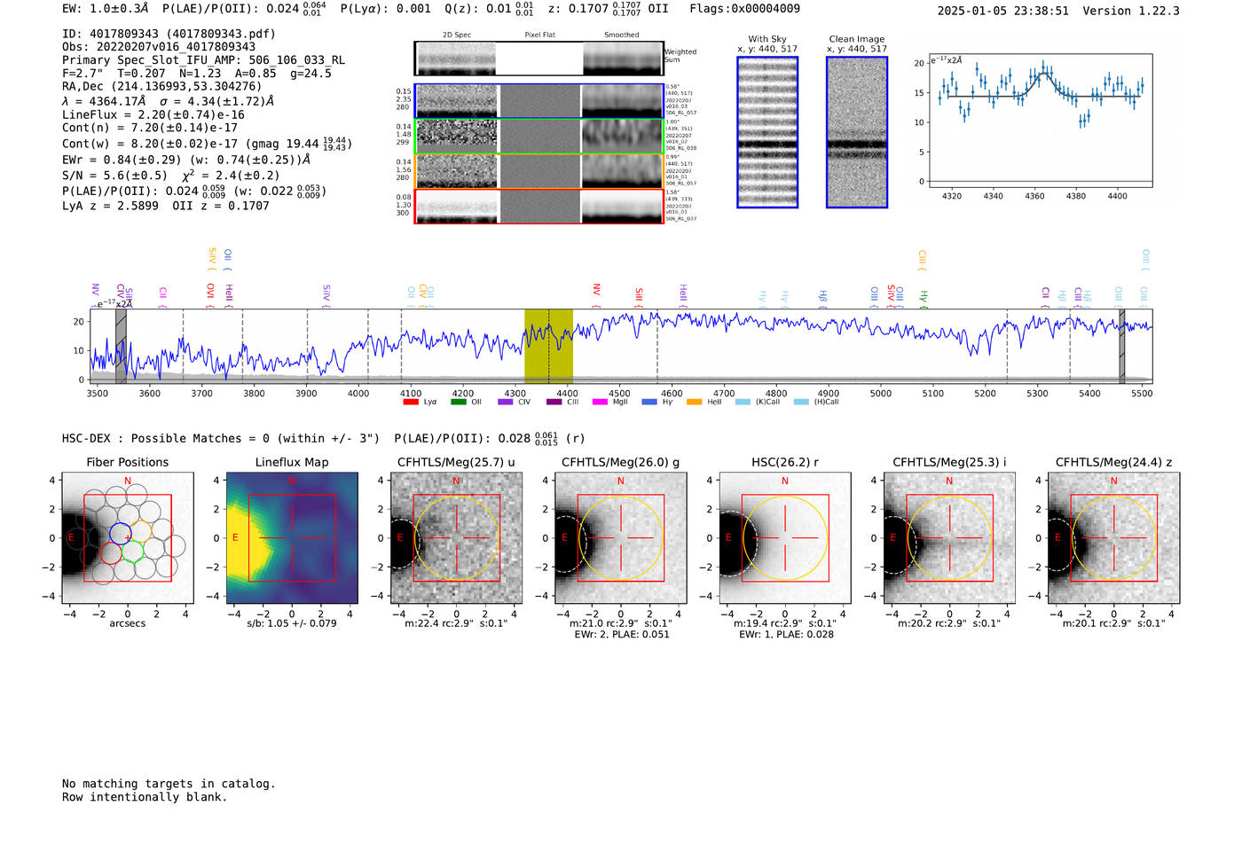Click the s/b: 1.05 +/- 0.079 label

pos(292,623)
